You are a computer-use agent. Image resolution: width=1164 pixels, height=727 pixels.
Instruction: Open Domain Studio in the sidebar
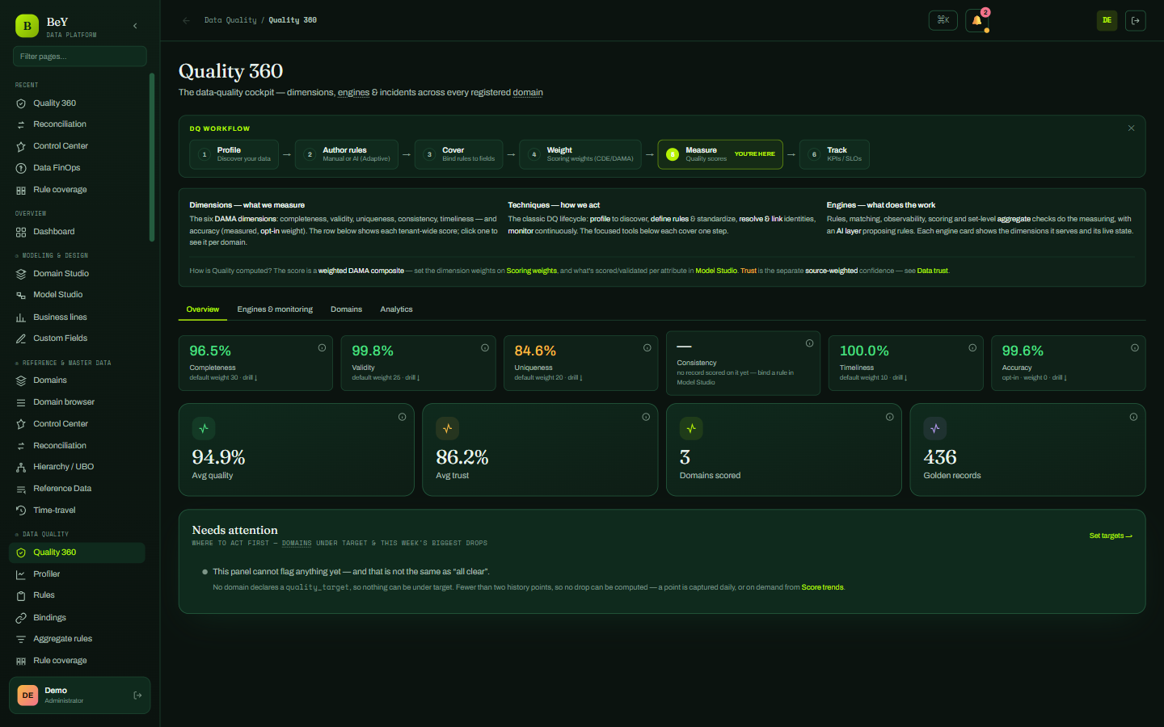(x=77, y=274)
